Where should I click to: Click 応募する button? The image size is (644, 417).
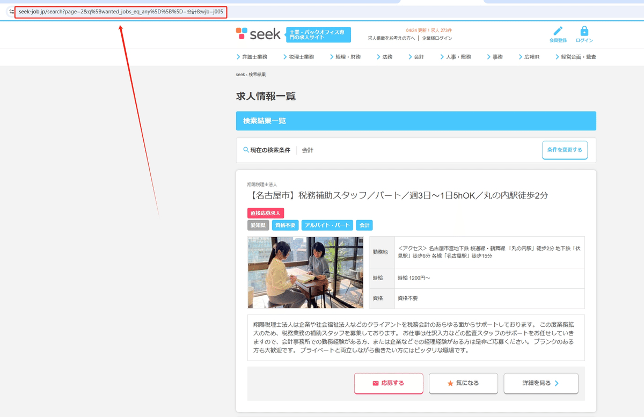pyautogui.click(x=389, y=383)
